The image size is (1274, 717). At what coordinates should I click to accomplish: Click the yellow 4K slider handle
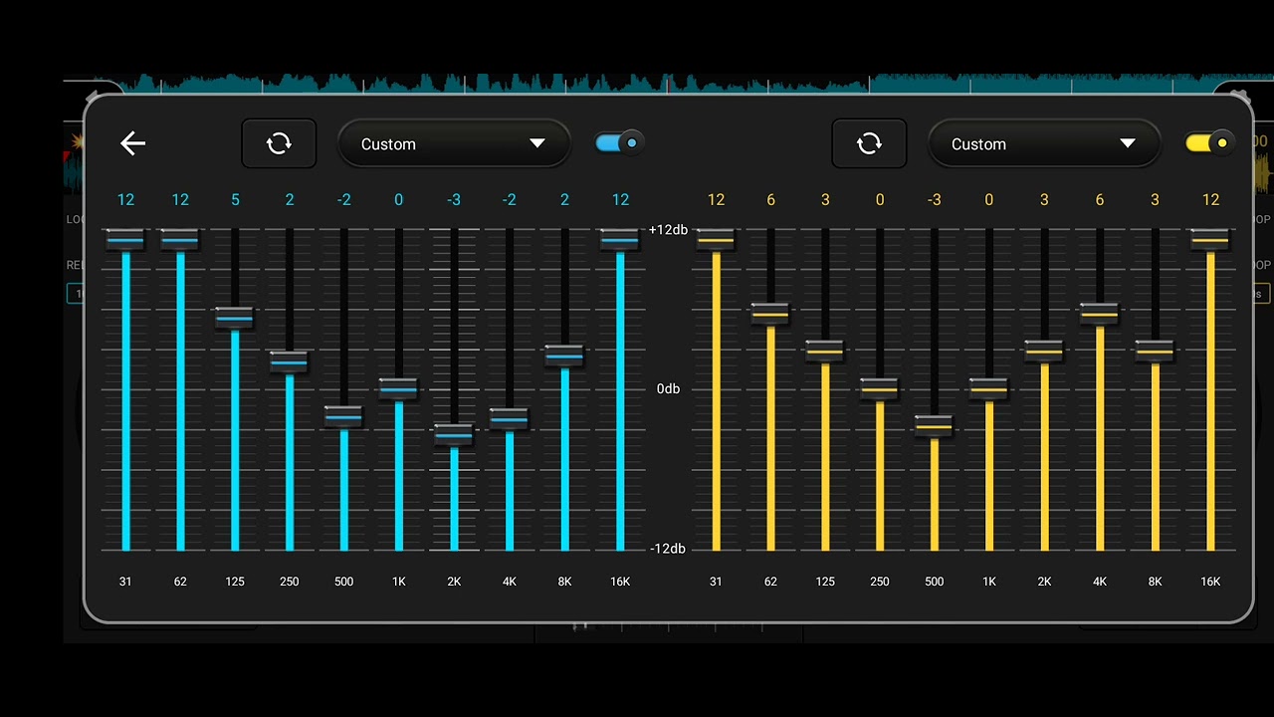1100,314
